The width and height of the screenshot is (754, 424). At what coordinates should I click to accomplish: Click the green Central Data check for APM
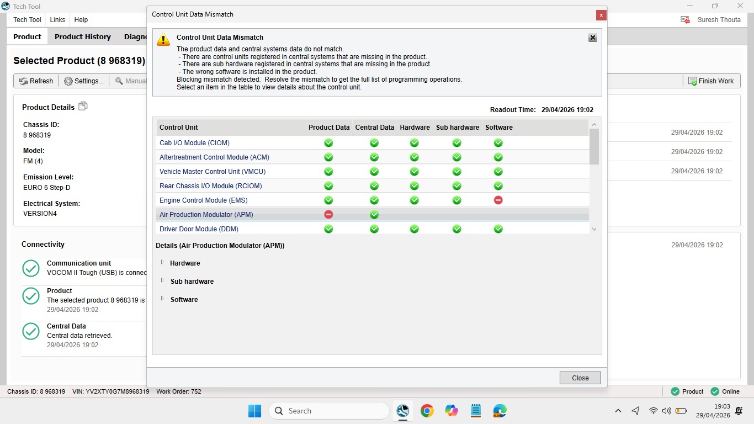pos(374,214)
